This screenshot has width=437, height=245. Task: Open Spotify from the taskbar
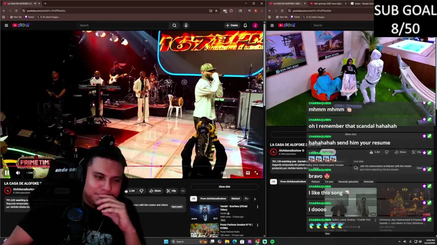click(272, 242)
